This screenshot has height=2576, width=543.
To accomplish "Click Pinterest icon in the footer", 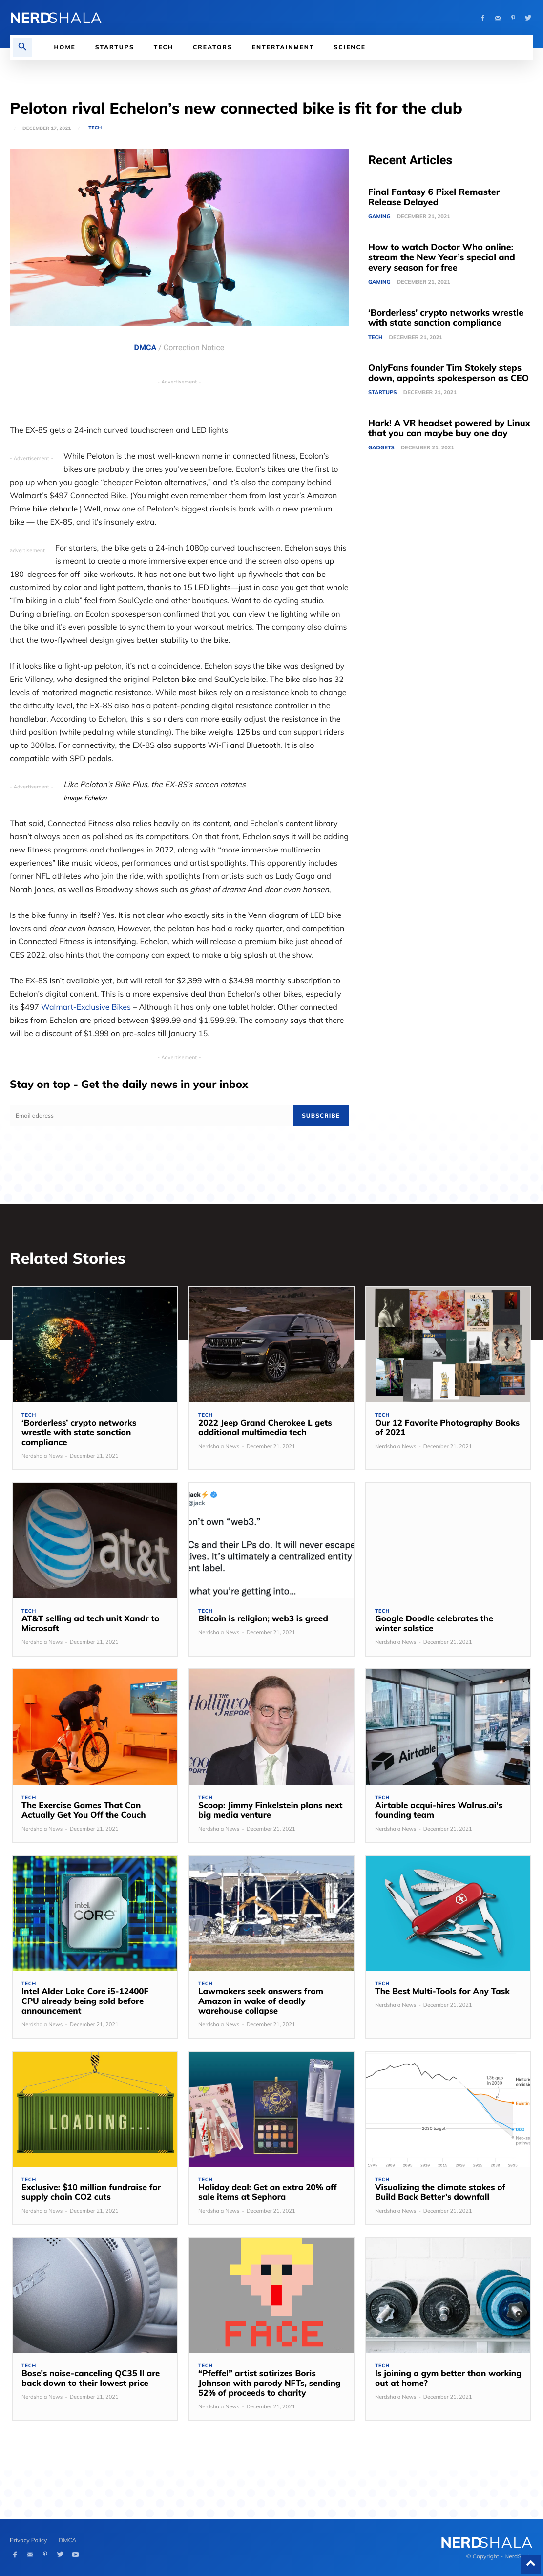I will point(45,2554).
